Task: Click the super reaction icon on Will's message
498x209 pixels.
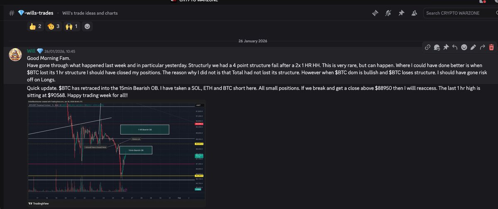Action: [x=437, y=47]
